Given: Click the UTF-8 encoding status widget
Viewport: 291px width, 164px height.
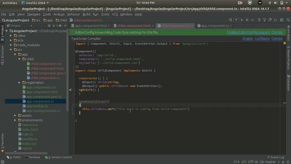Looking at the screenshot, I should 253,162.
